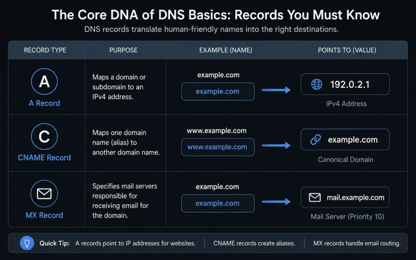Click the A Record circle icon
Screen dimensions: 416x260
tap(44, 81)
